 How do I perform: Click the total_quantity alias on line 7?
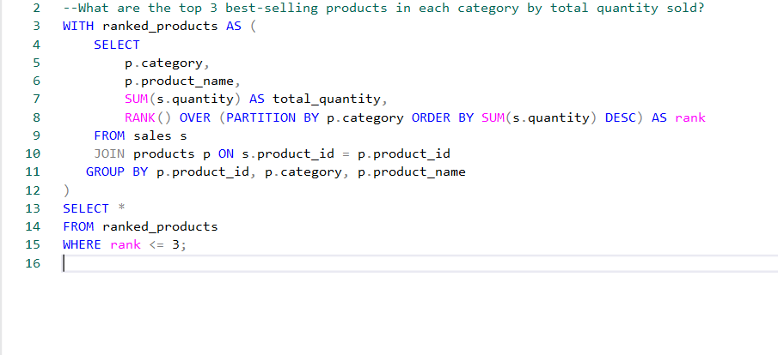(x=326, y=99)
